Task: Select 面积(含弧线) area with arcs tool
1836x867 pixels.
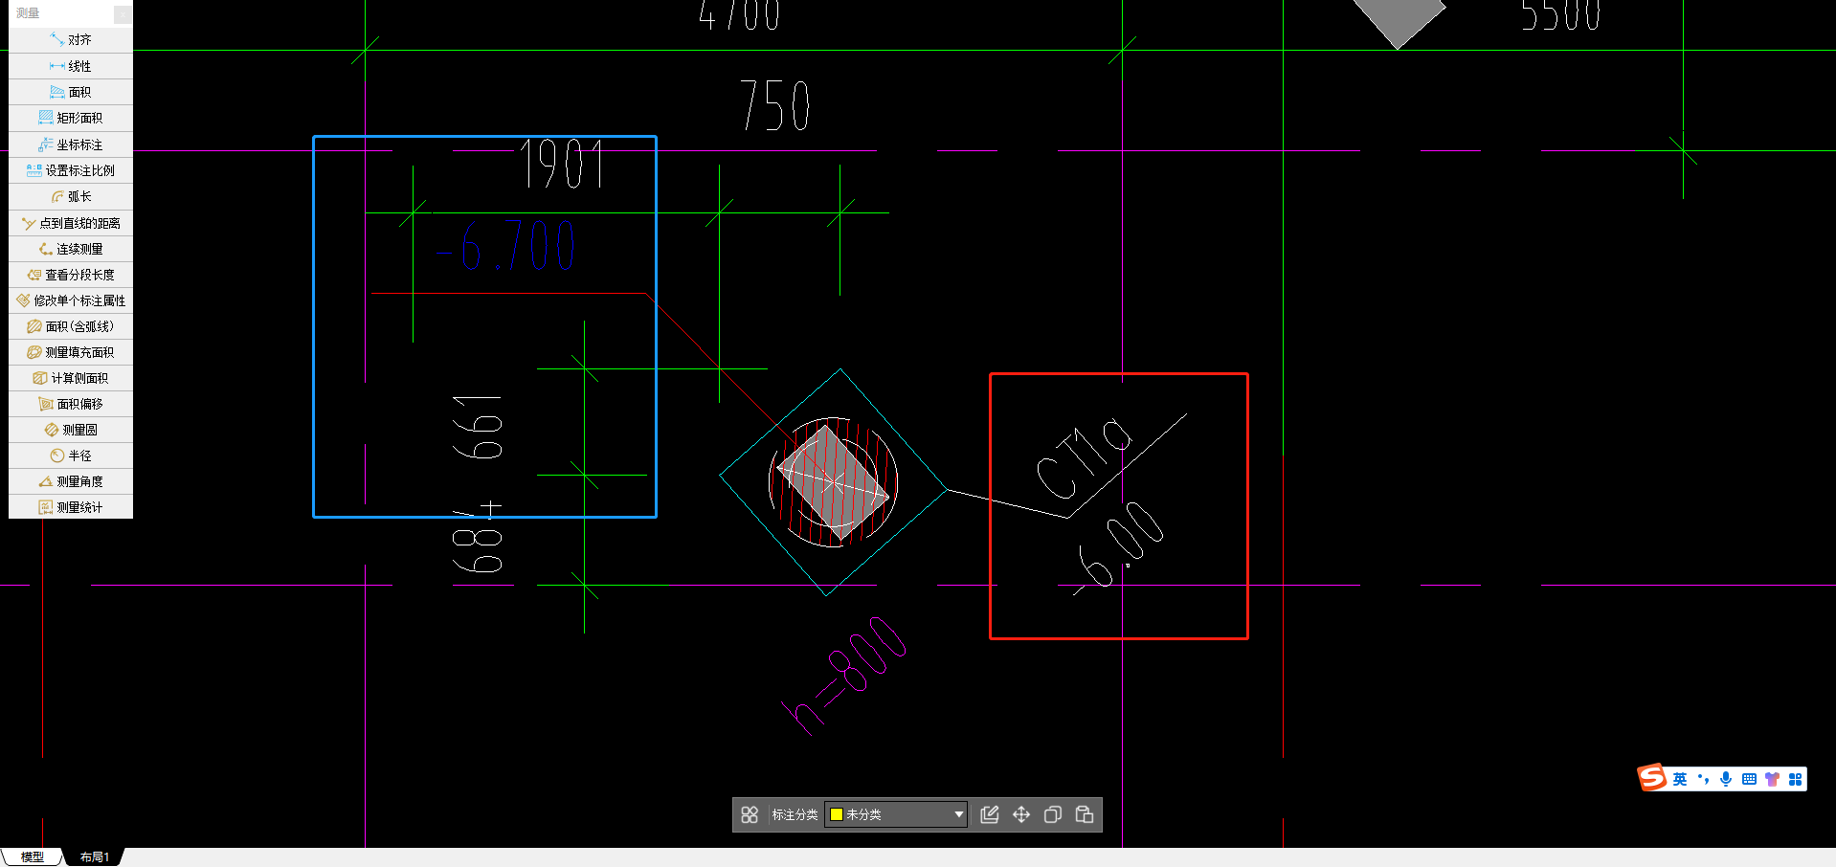Action: pos(71,326)
